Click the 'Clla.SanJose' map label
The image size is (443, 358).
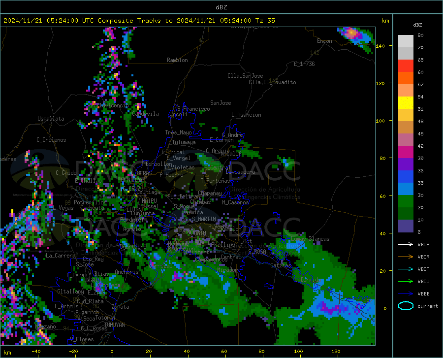click(x=245, y=76)
